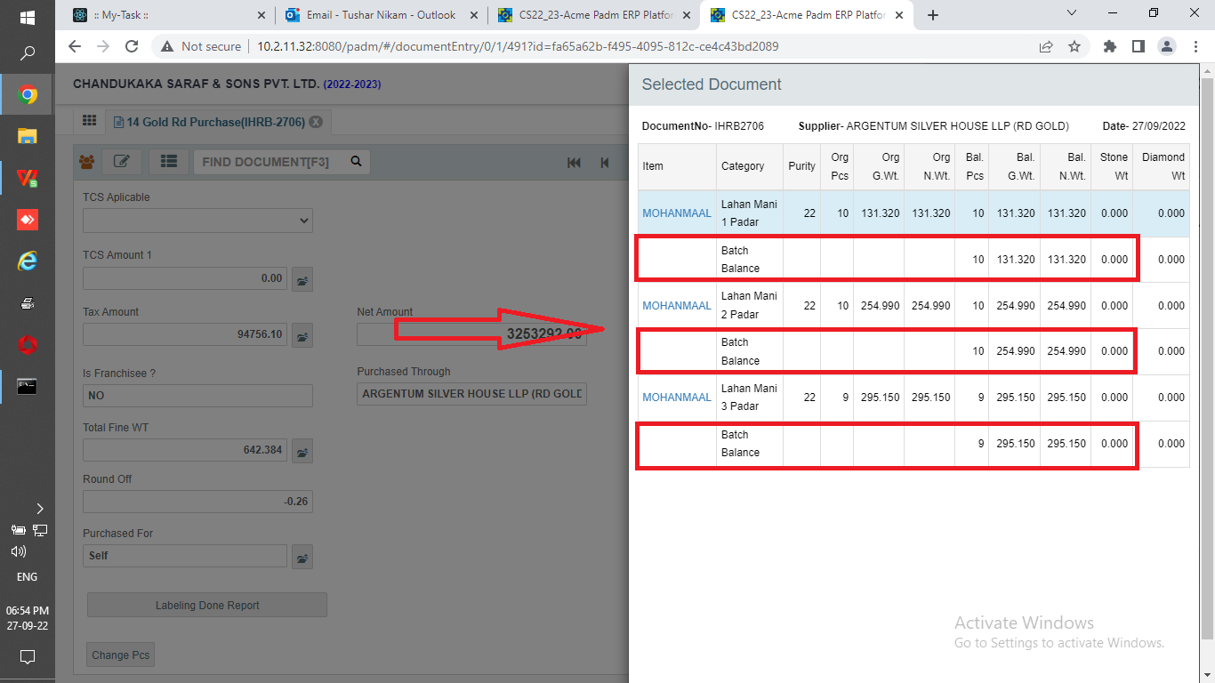This screenshot has width=1215, height=683.
Task: Switch to third tab Acme Padm ERP
Action: tap(594, 15)
